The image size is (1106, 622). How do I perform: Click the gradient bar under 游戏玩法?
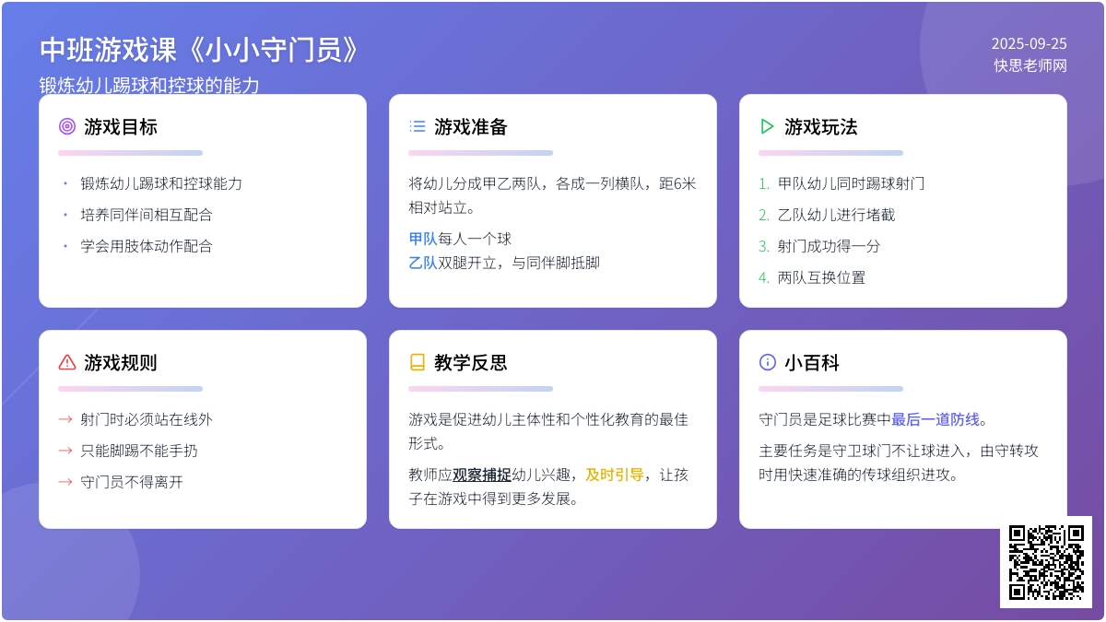pos(830,153)
